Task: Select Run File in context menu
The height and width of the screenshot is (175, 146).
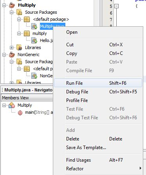Action: pyautogui.click(x=98, y=83)
